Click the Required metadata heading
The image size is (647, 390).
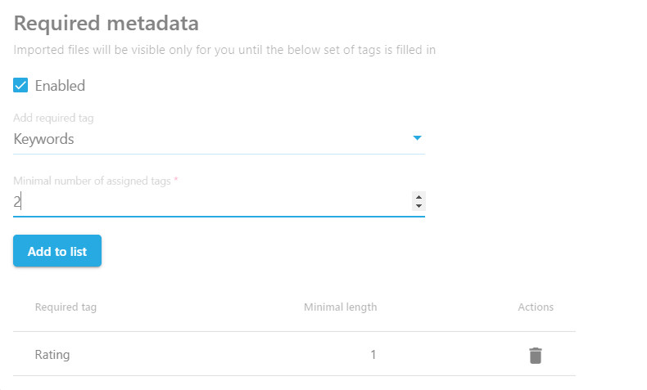(106, 23)
